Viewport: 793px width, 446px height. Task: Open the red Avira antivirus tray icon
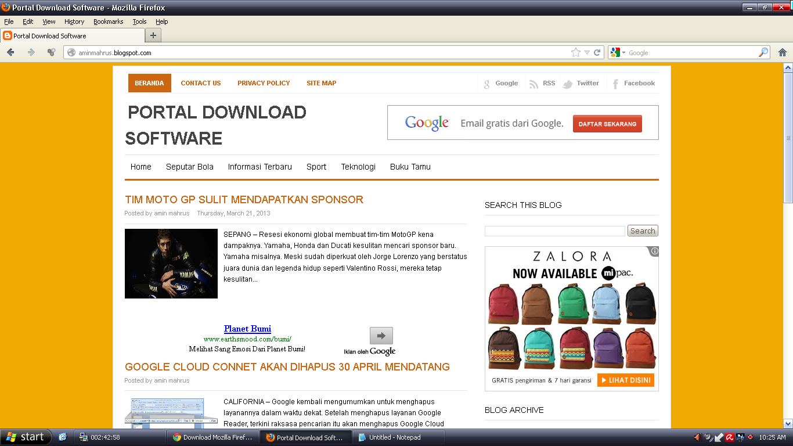(729, 437)
